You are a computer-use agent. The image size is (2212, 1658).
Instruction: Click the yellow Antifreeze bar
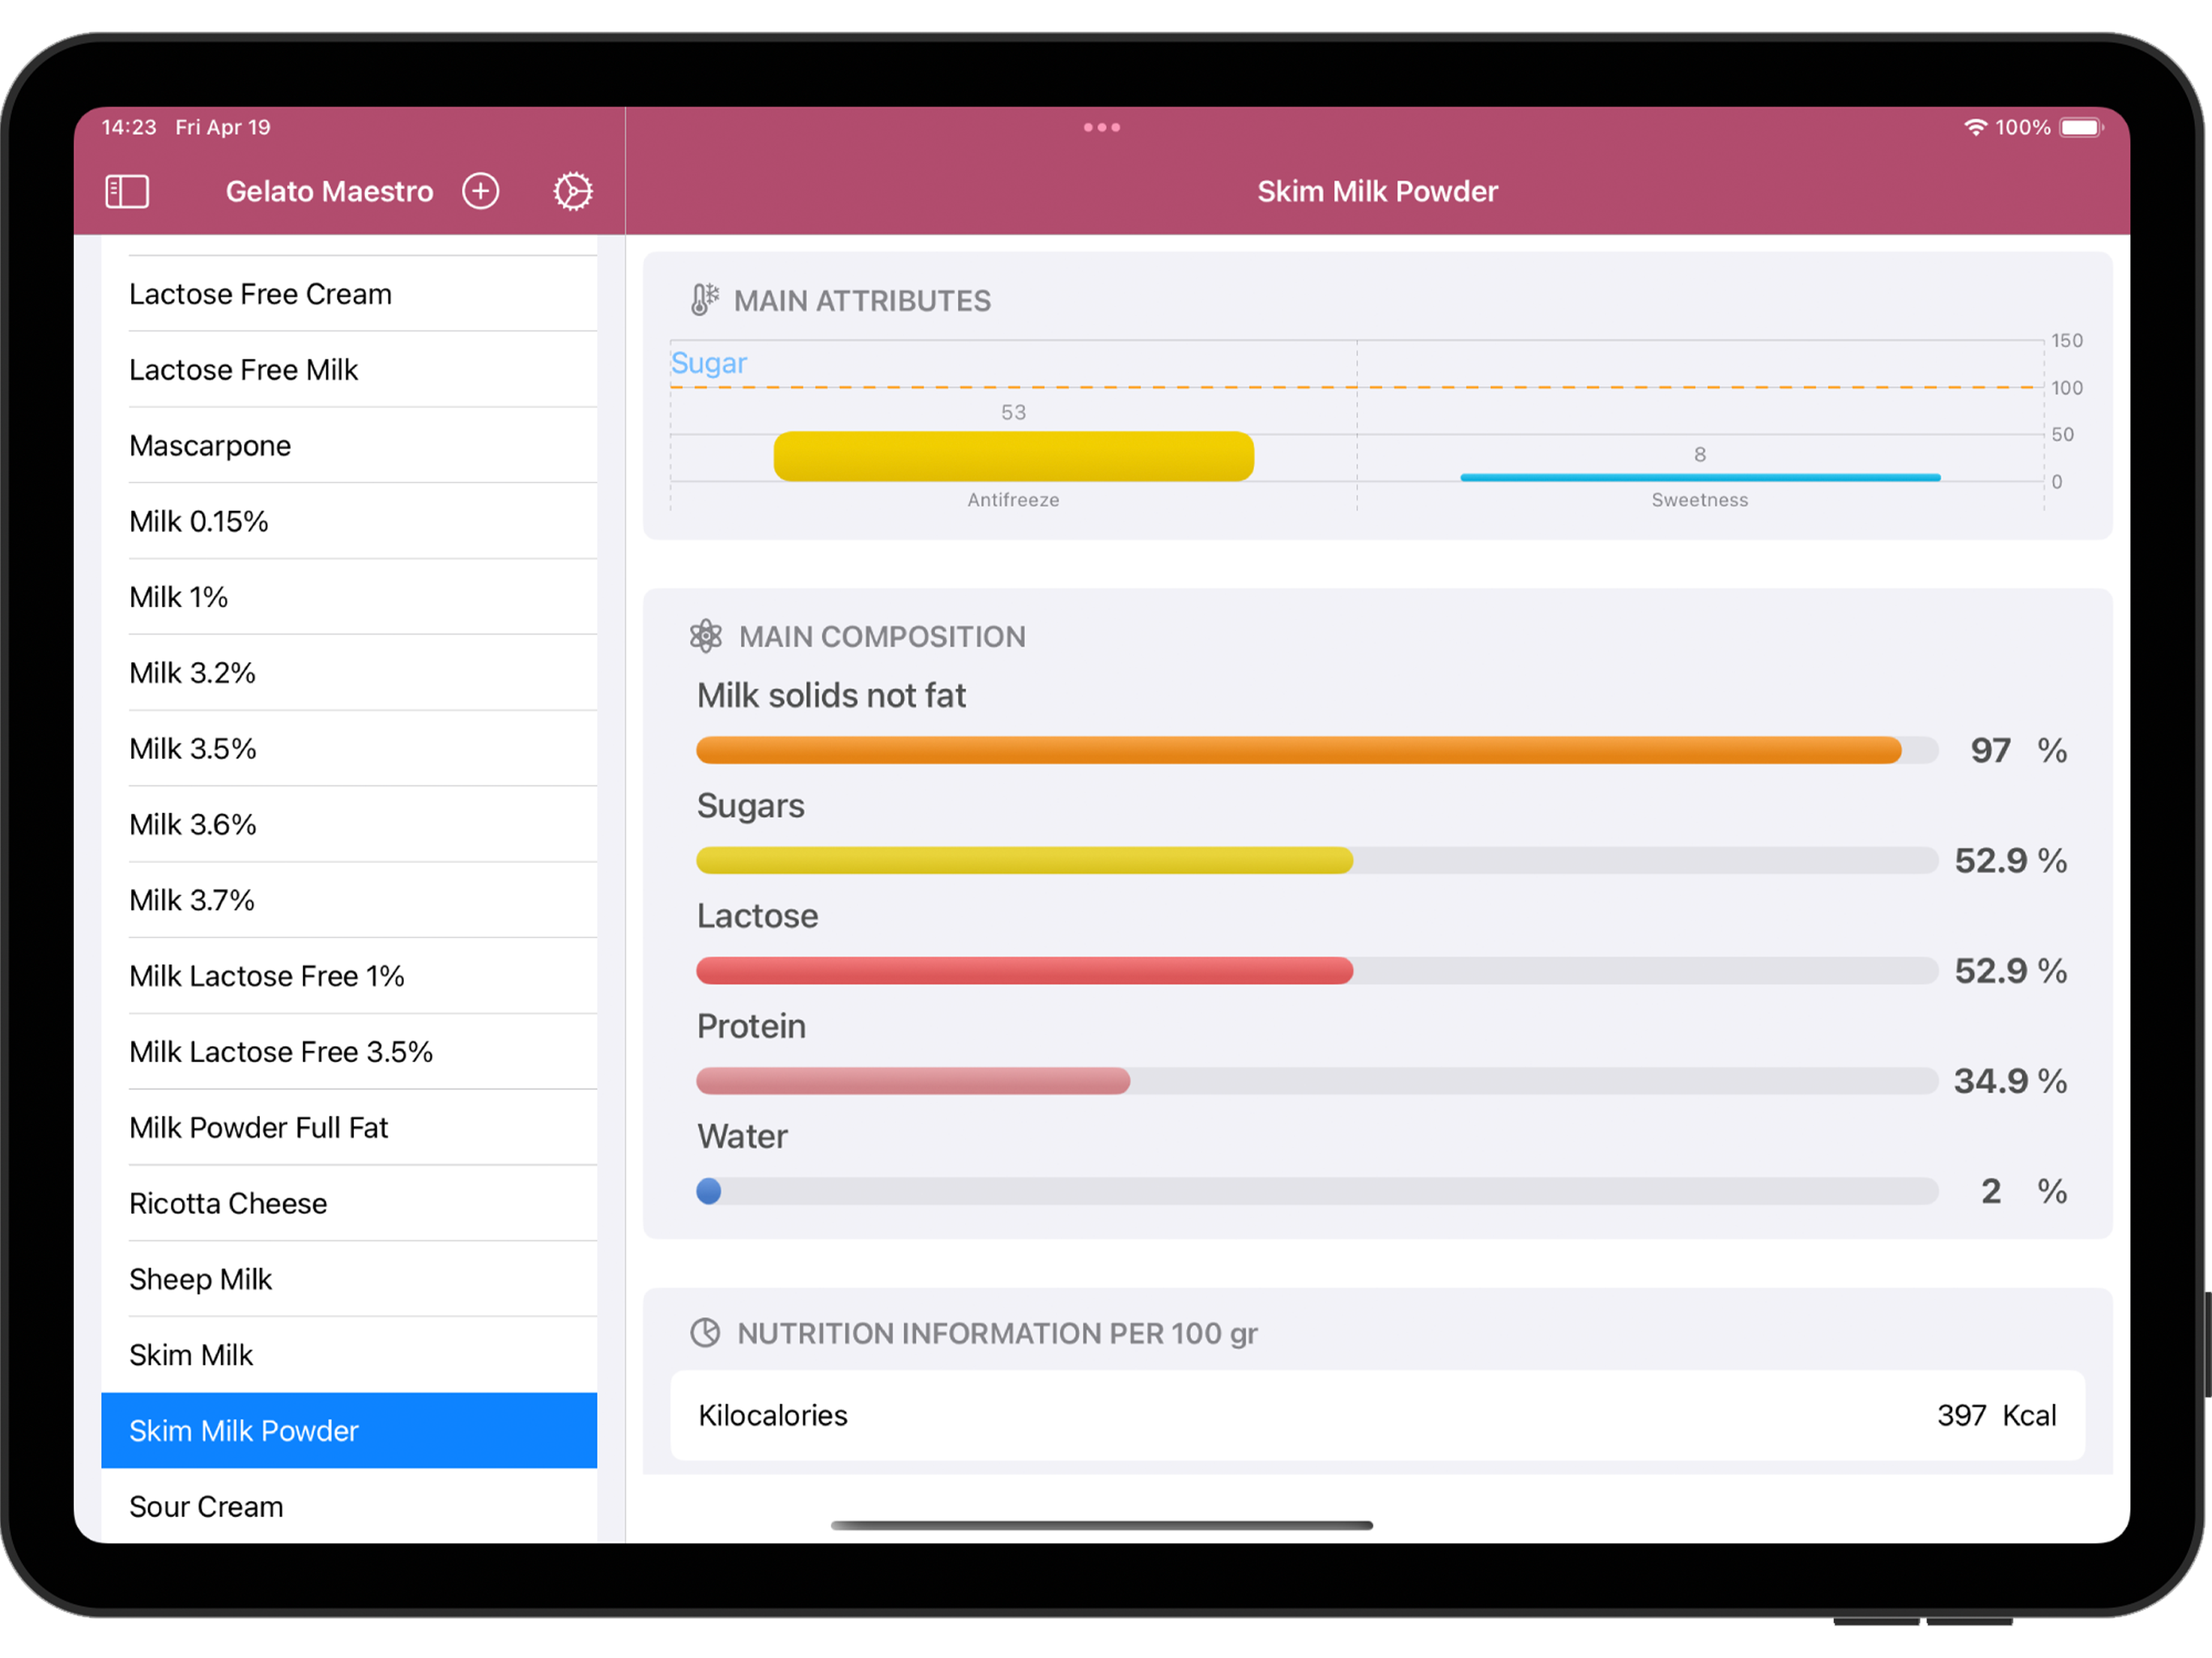click(1013, 456)
